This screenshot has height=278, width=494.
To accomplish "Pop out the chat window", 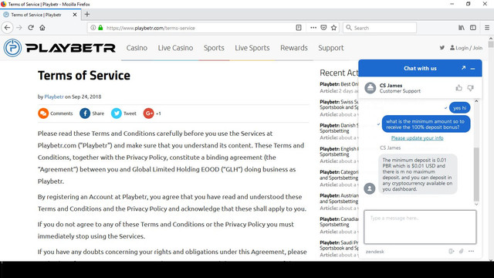I will 463,68.
